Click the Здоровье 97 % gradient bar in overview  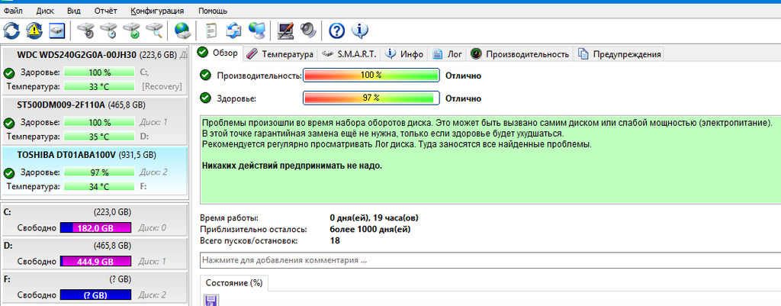371,98
